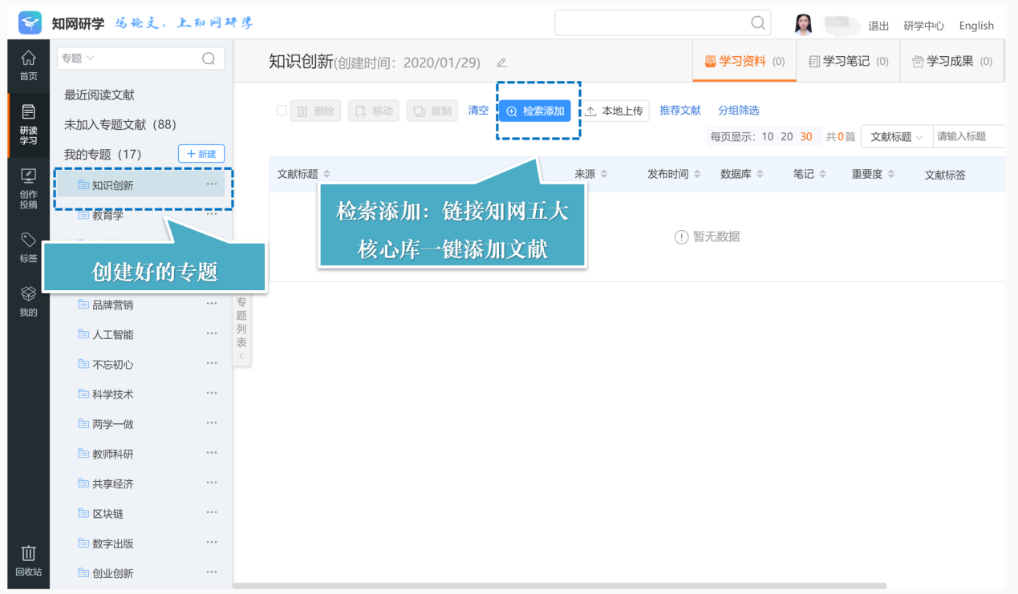Image resolution: width=1018 pixels, height=594 pixels.
Task: Click the user avatar picture
Action: [x=803, y=25]
